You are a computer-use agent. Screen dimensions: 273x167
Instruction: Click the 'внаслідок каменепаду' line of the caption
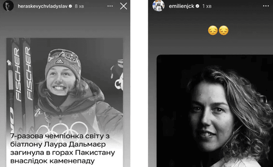click(53, 161)
